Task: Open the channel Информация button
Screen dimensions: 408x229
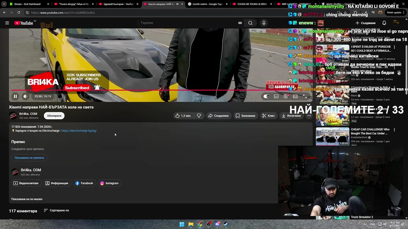Action: pos(57,183)
